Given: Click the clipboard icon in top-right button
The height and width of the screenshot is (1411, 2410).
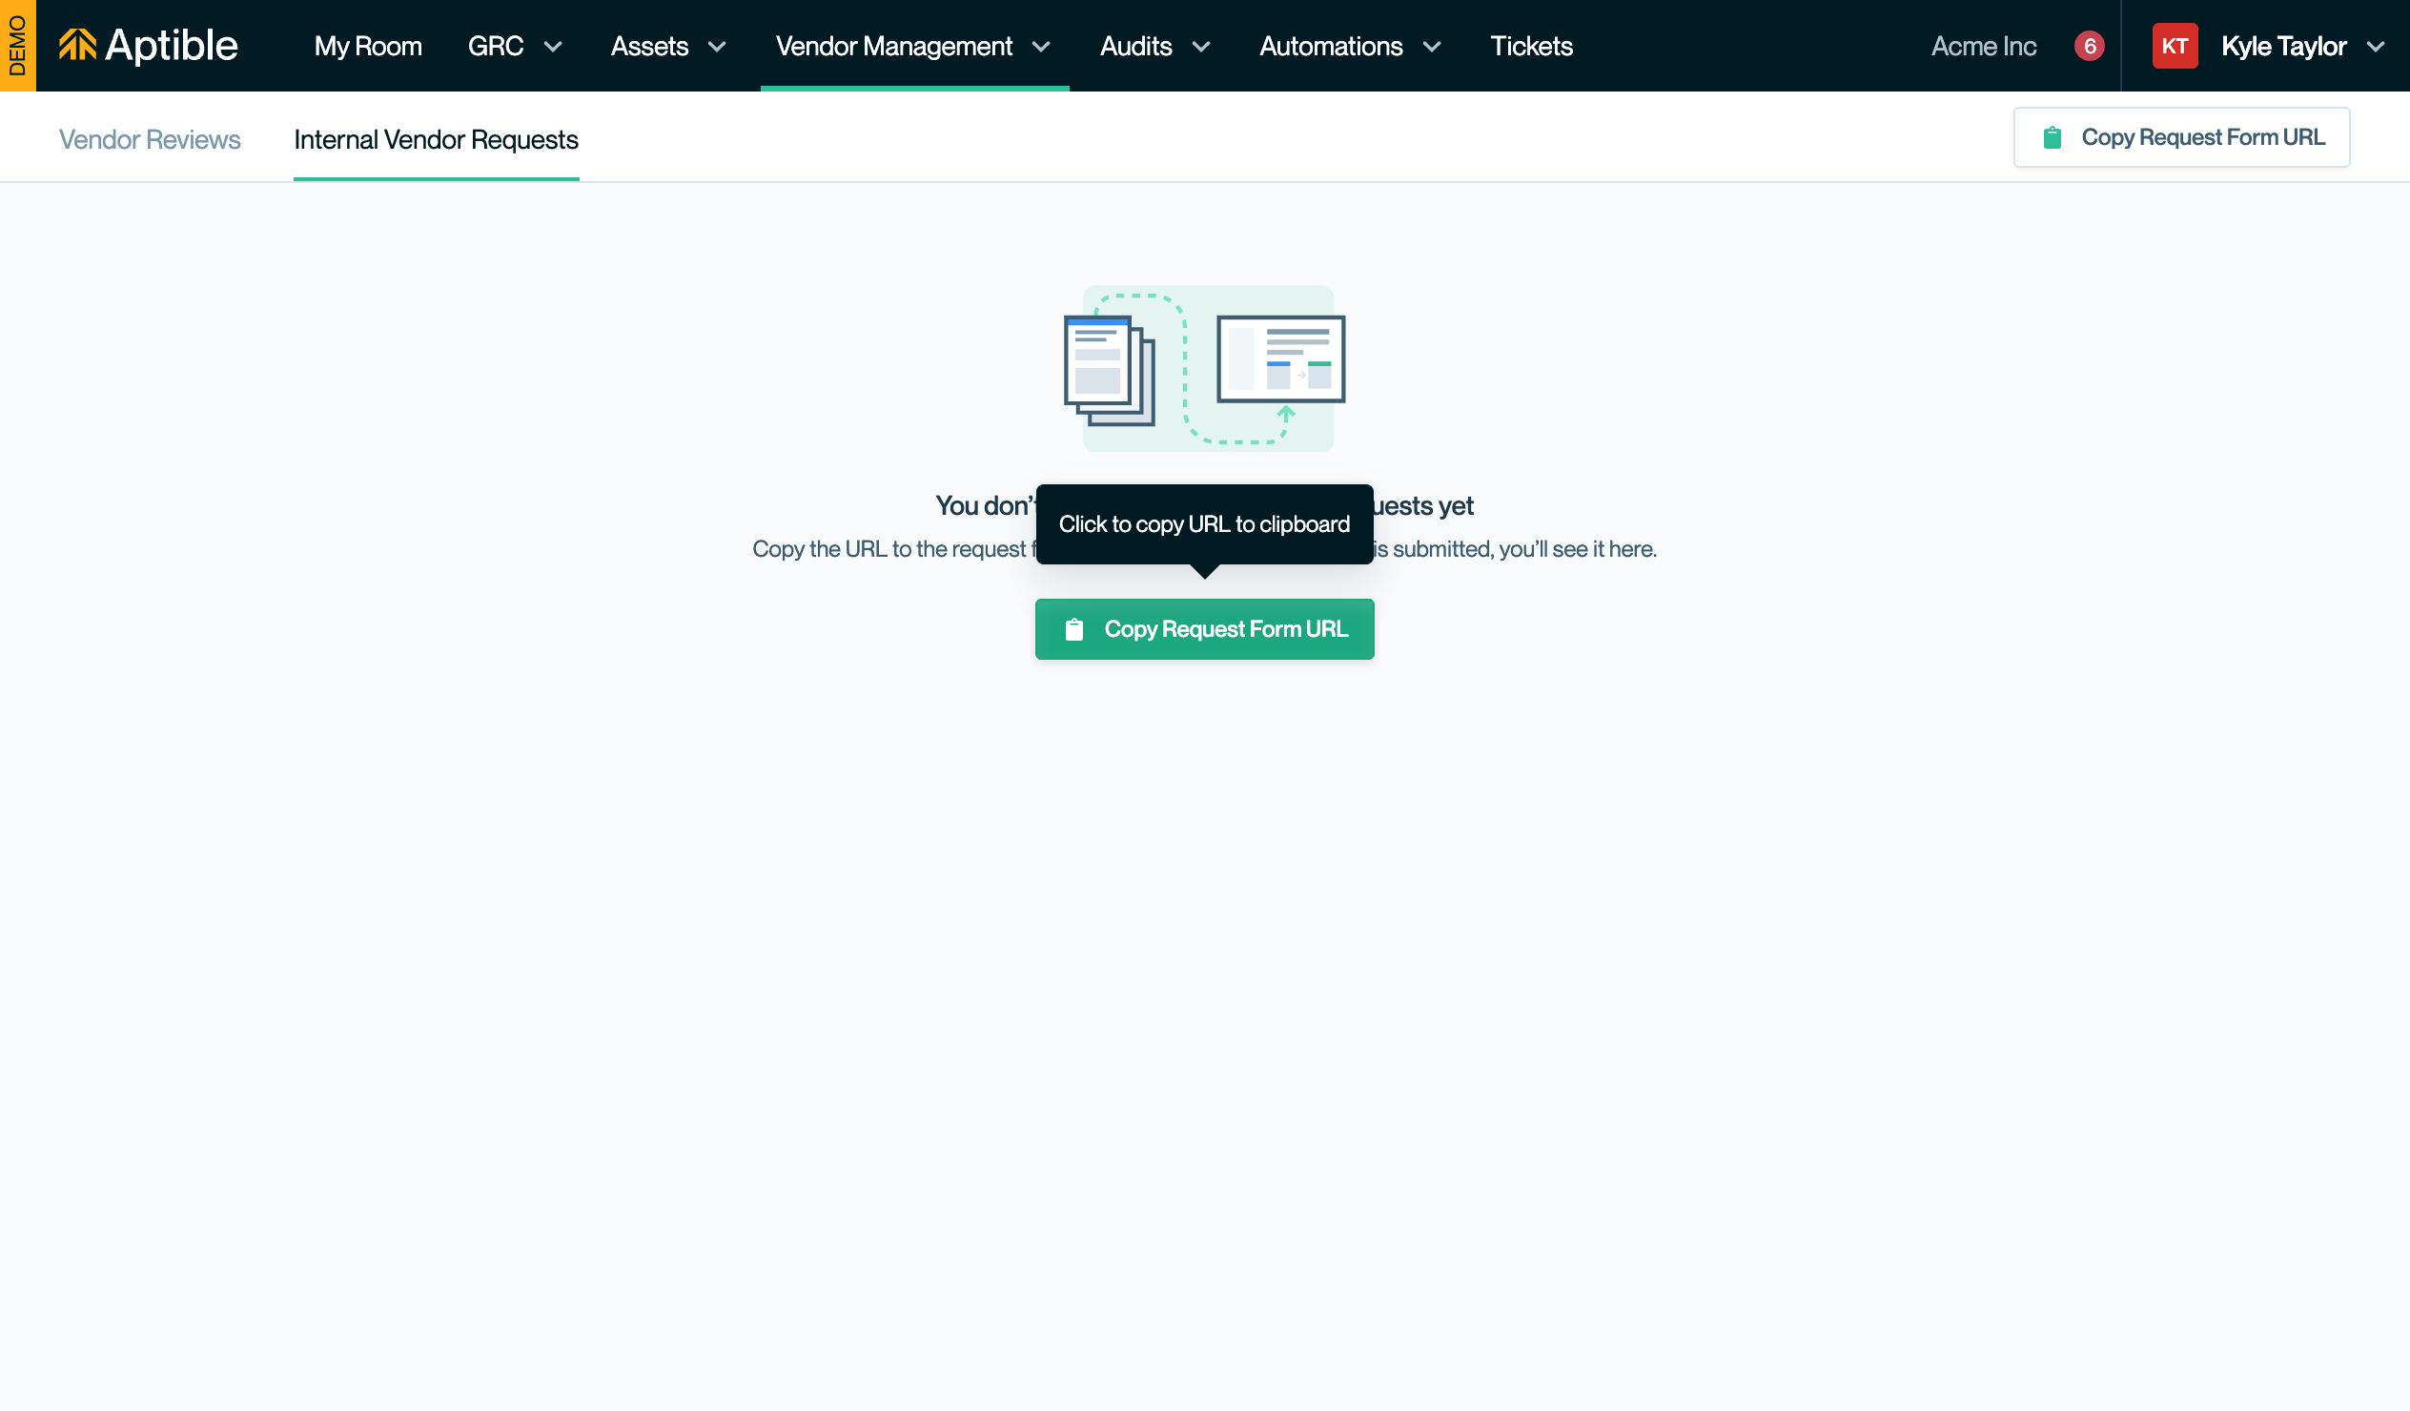Looking at the screenshot, I should click(x=2052, y=137).
